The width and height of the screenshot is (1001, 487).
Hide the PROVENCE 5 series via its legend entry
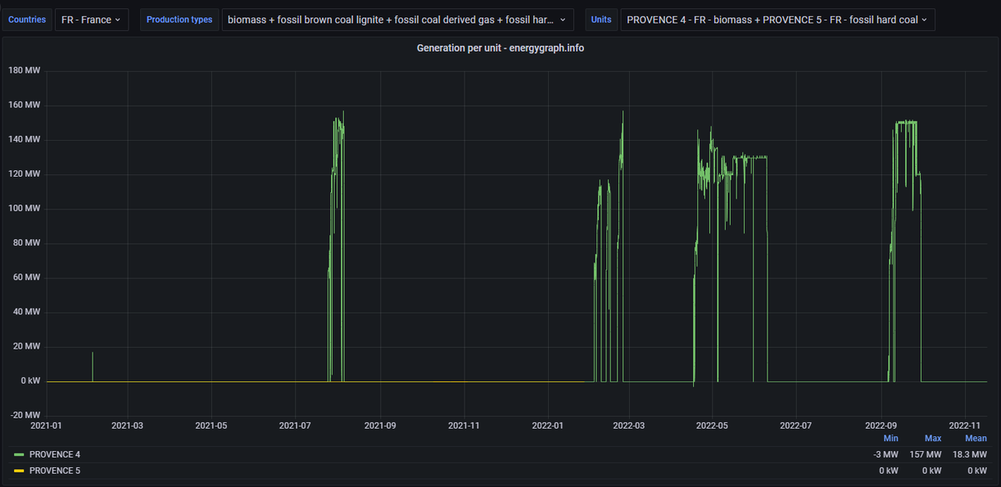pos(54,470)
